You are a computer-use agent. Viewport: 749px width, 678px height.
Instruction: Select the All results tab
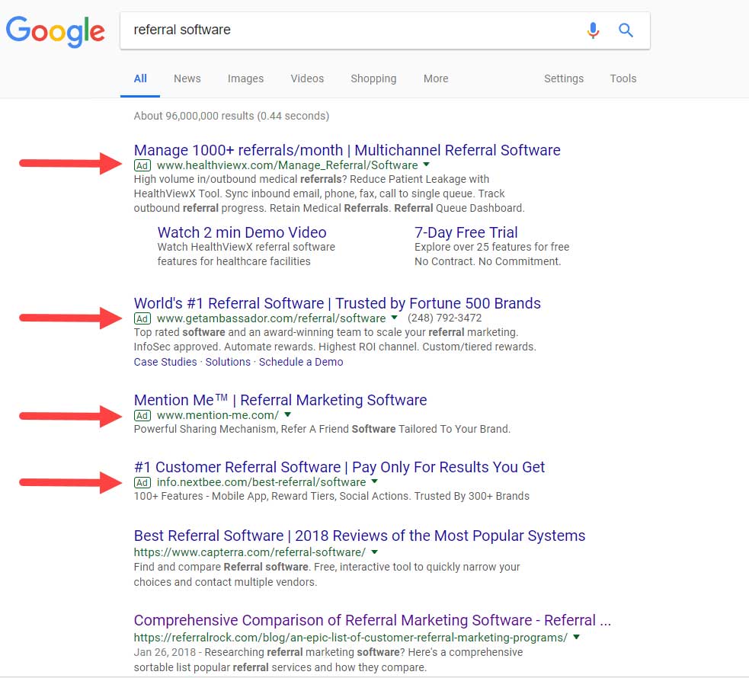(140, 78)
